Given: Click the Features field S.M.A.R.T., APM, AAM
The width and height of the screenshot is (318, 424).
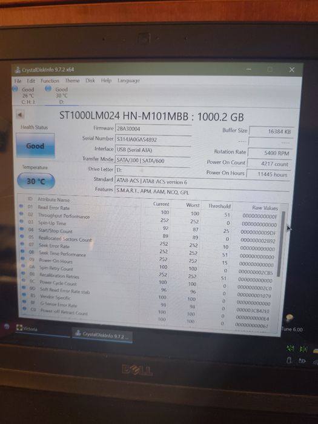Looking at the screenshot, I should point(202,191).
